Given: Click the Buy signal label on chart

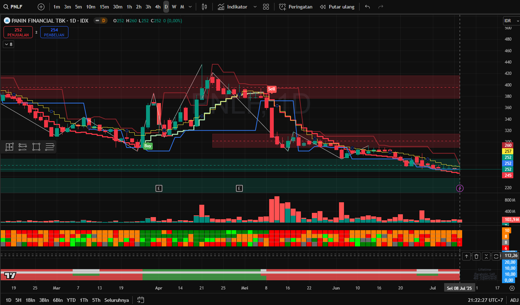Looking at the screenshot, I should tap(148, 146).
